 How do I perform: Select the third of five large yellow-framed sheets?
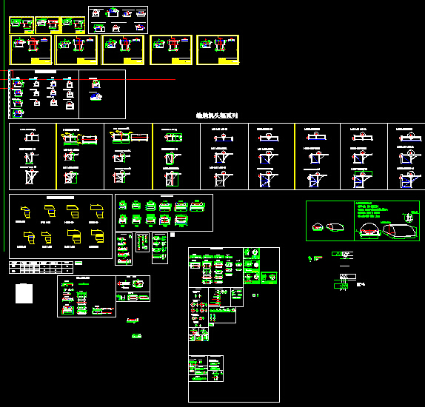122,50
